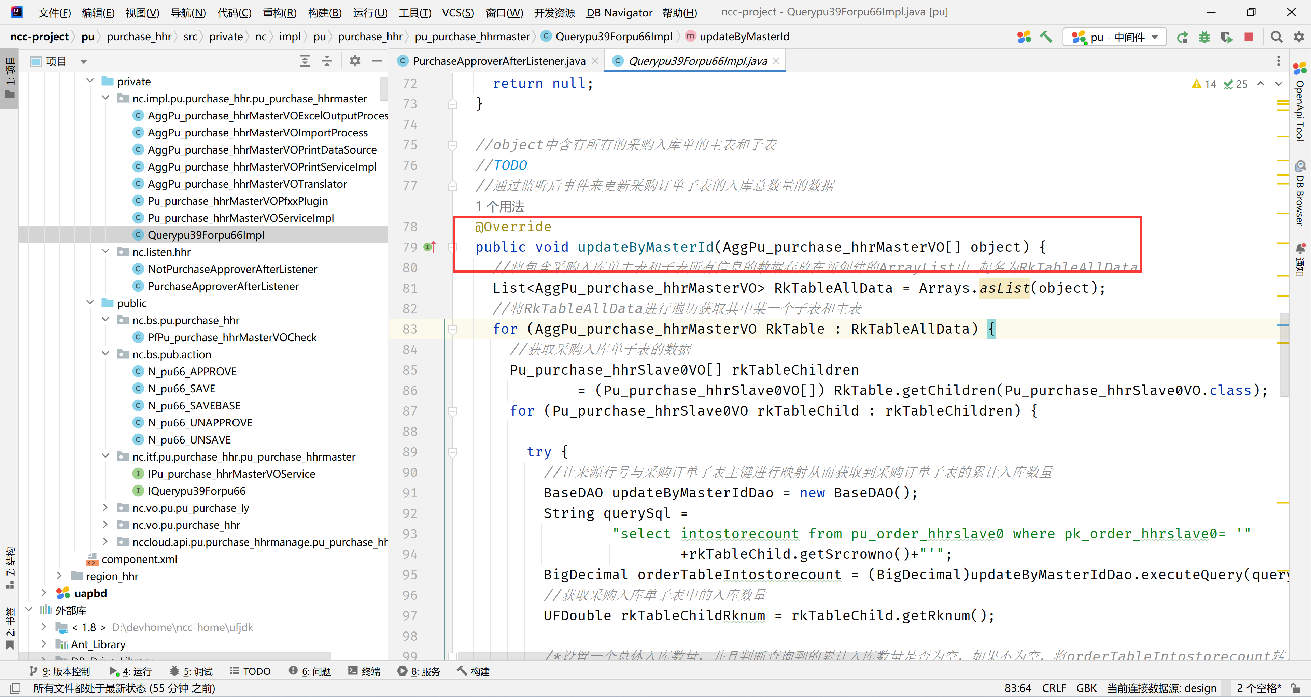Screen dimensions: 1311x697
Task: Click the red Stop process button
Action: click(x=1249, y=37)
